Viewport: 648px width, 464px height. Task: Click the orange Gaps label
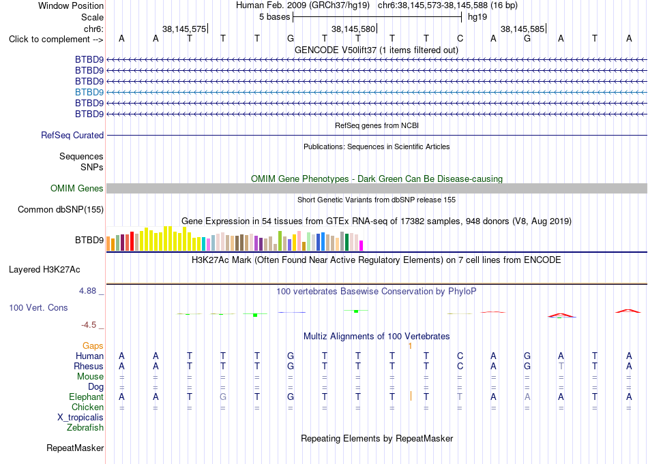(93, 345)
